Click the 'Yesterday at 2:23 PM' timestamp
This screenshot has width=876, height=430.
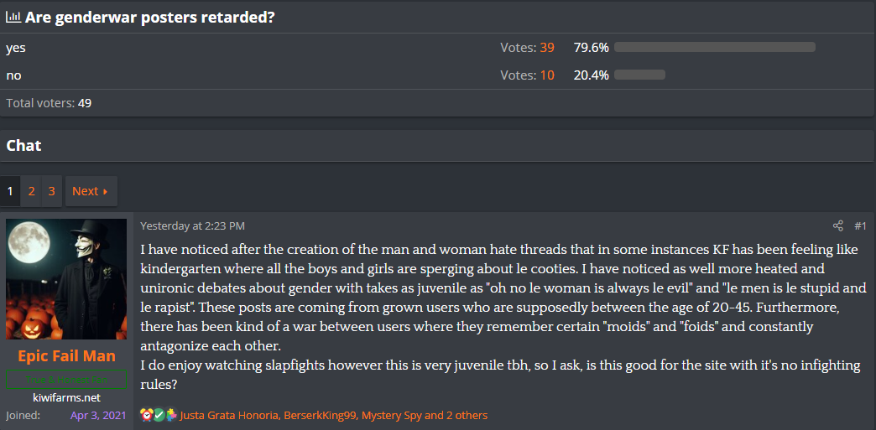192,226
